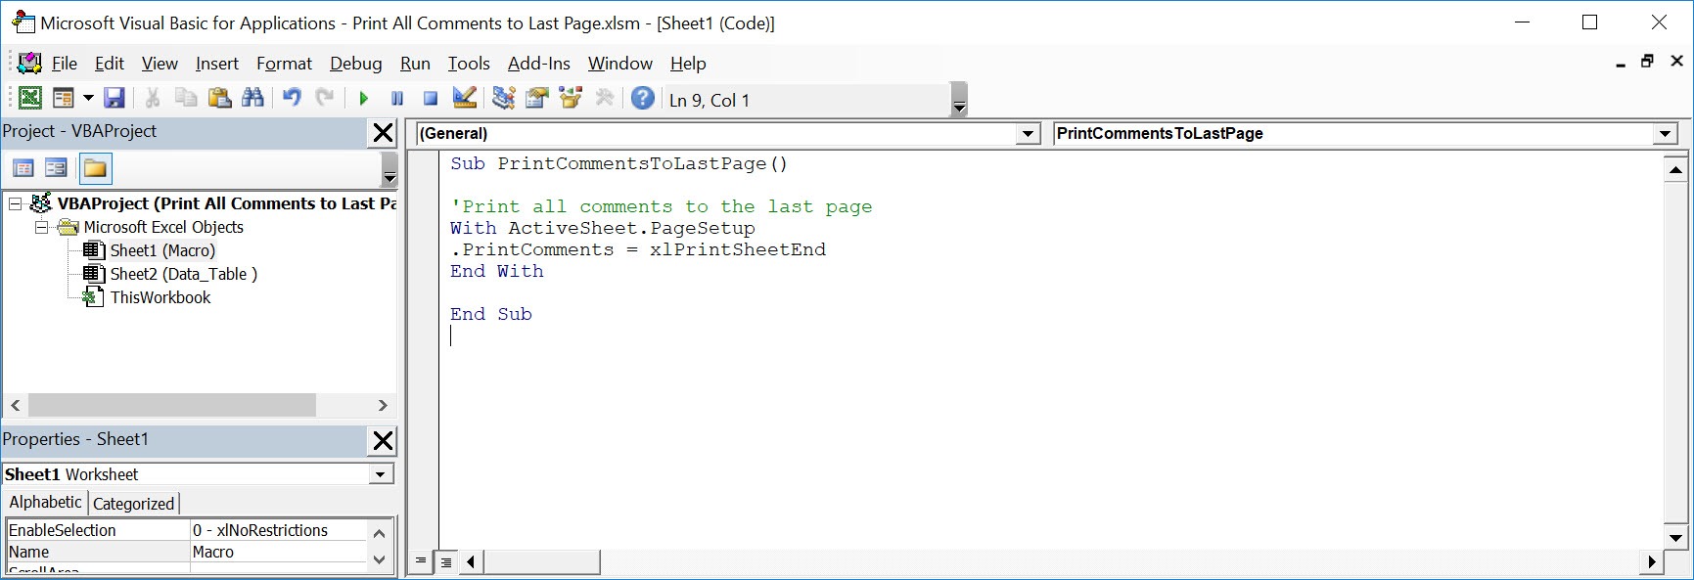Collapse Microsoft Excel Objects folder
The height and width of the screenshot is (580, 1694).
point(41,227)
